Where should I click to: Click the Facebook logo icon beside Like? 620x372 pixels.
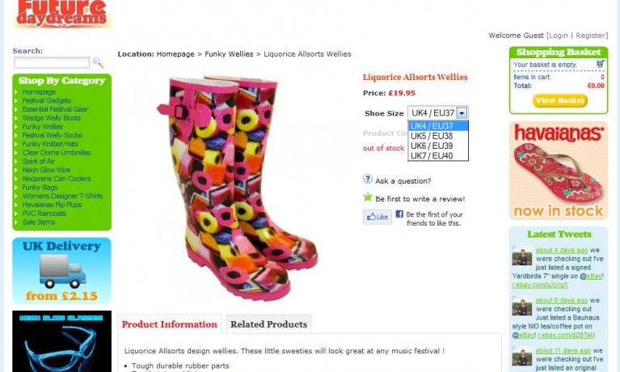click(399, 213)
